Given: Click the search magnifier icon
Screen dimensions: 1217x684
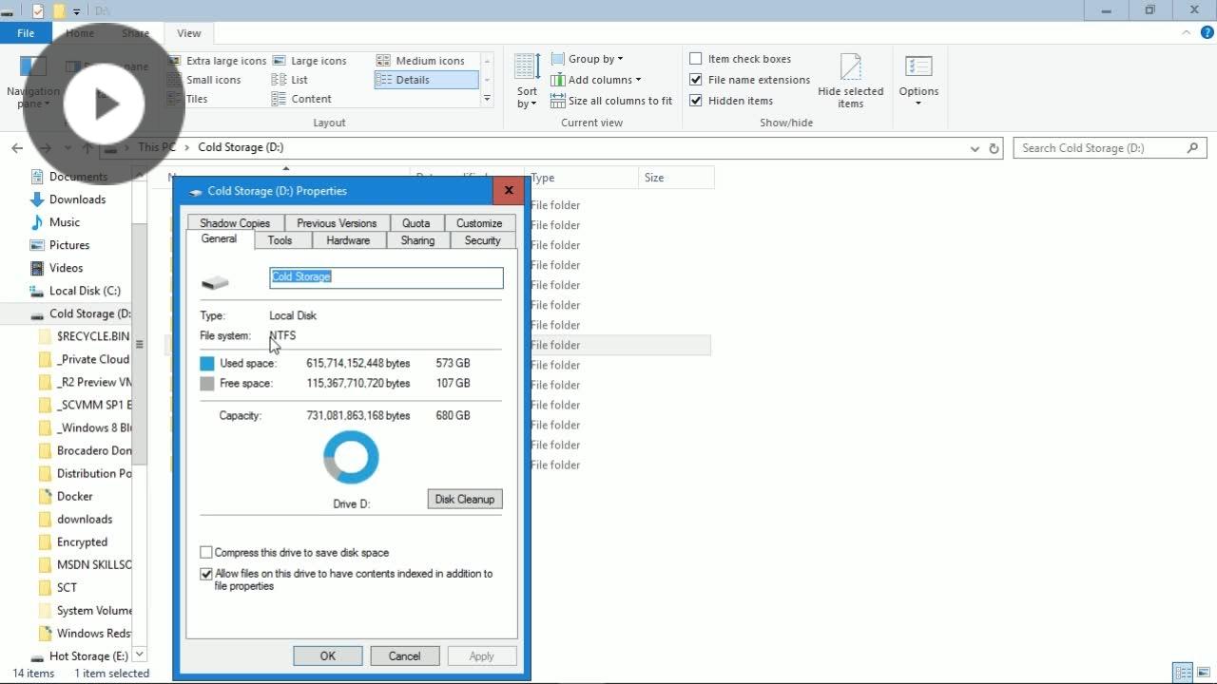Looking at the screenshot, I should coord(1193,148).
